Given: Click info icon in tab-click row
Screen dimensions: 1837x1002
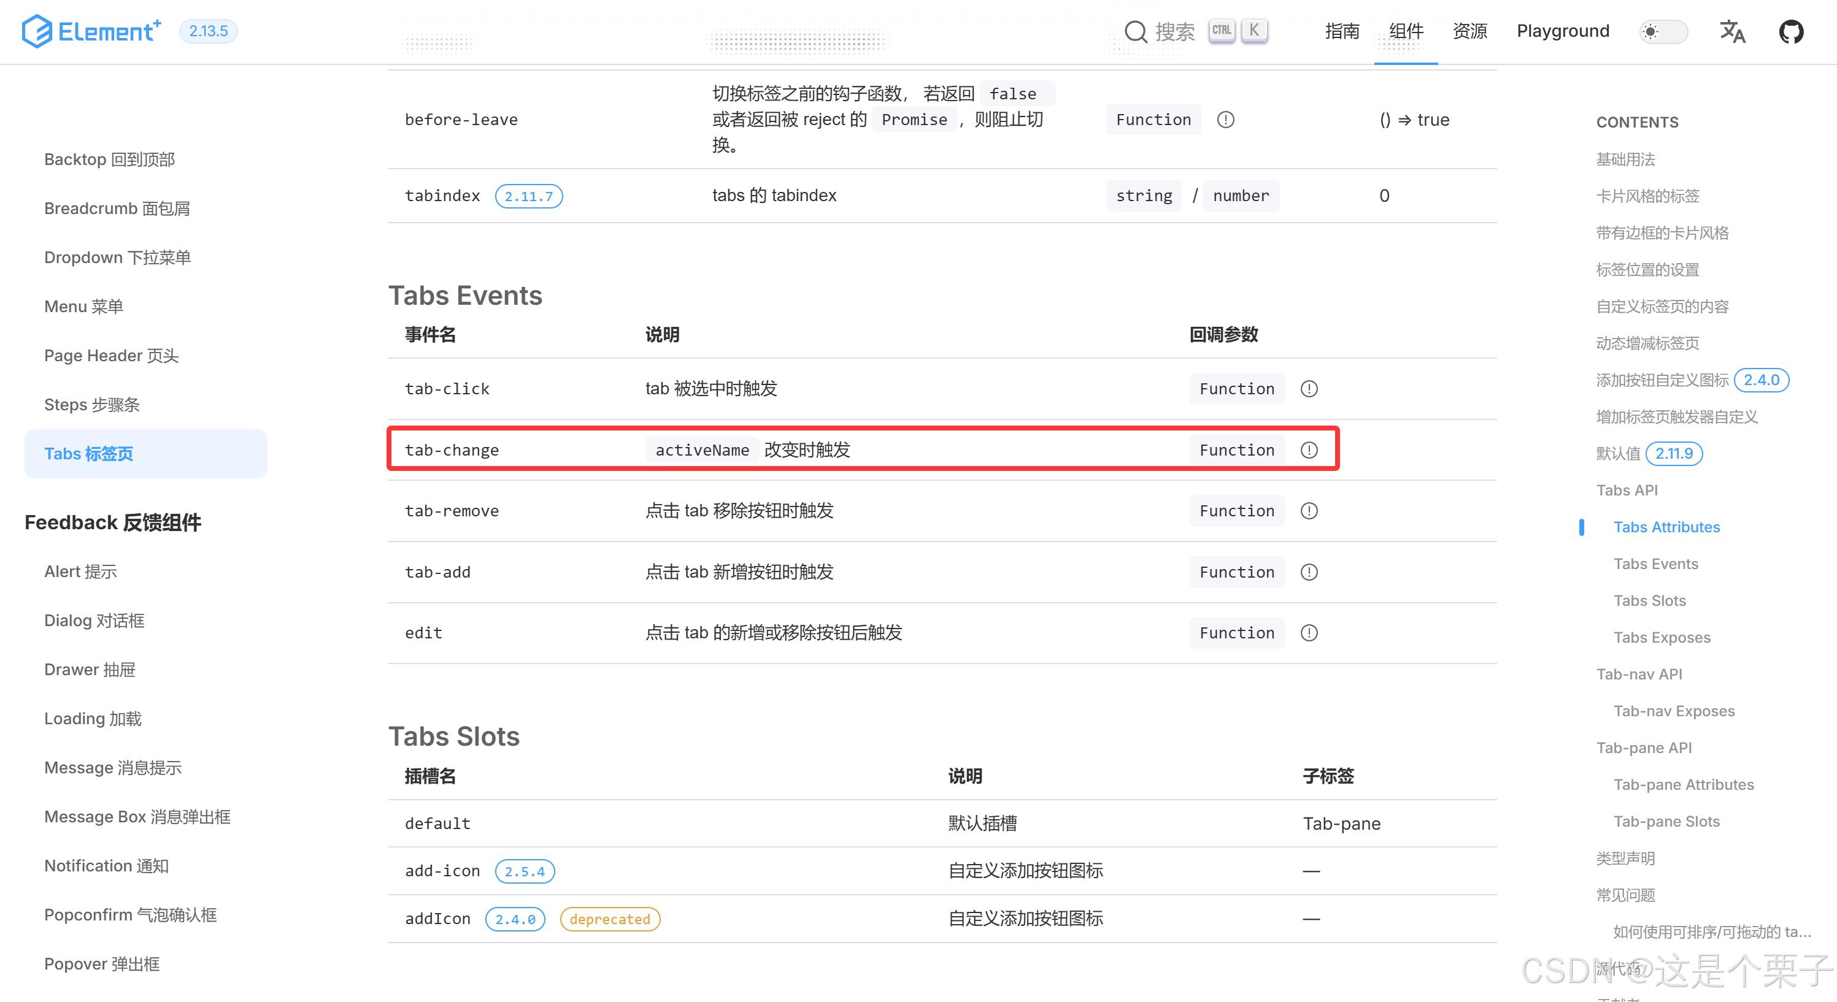Looking at the screenshot, I should coord(1309,388).
